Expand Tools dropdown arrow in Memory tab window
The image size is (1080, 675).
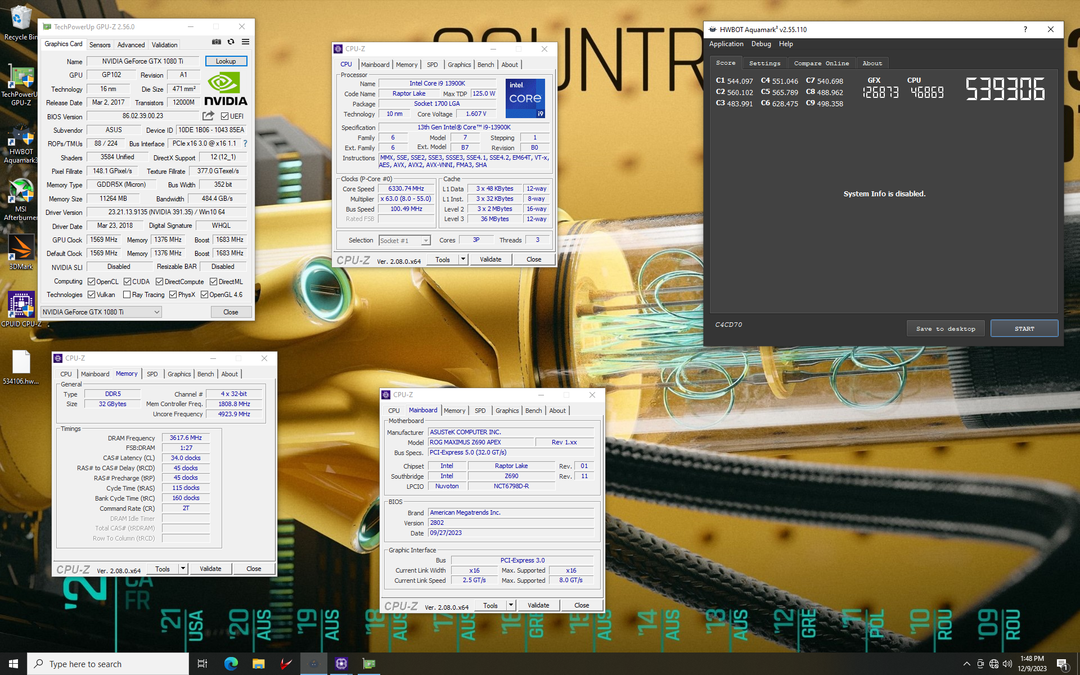[x=183, y=569]
